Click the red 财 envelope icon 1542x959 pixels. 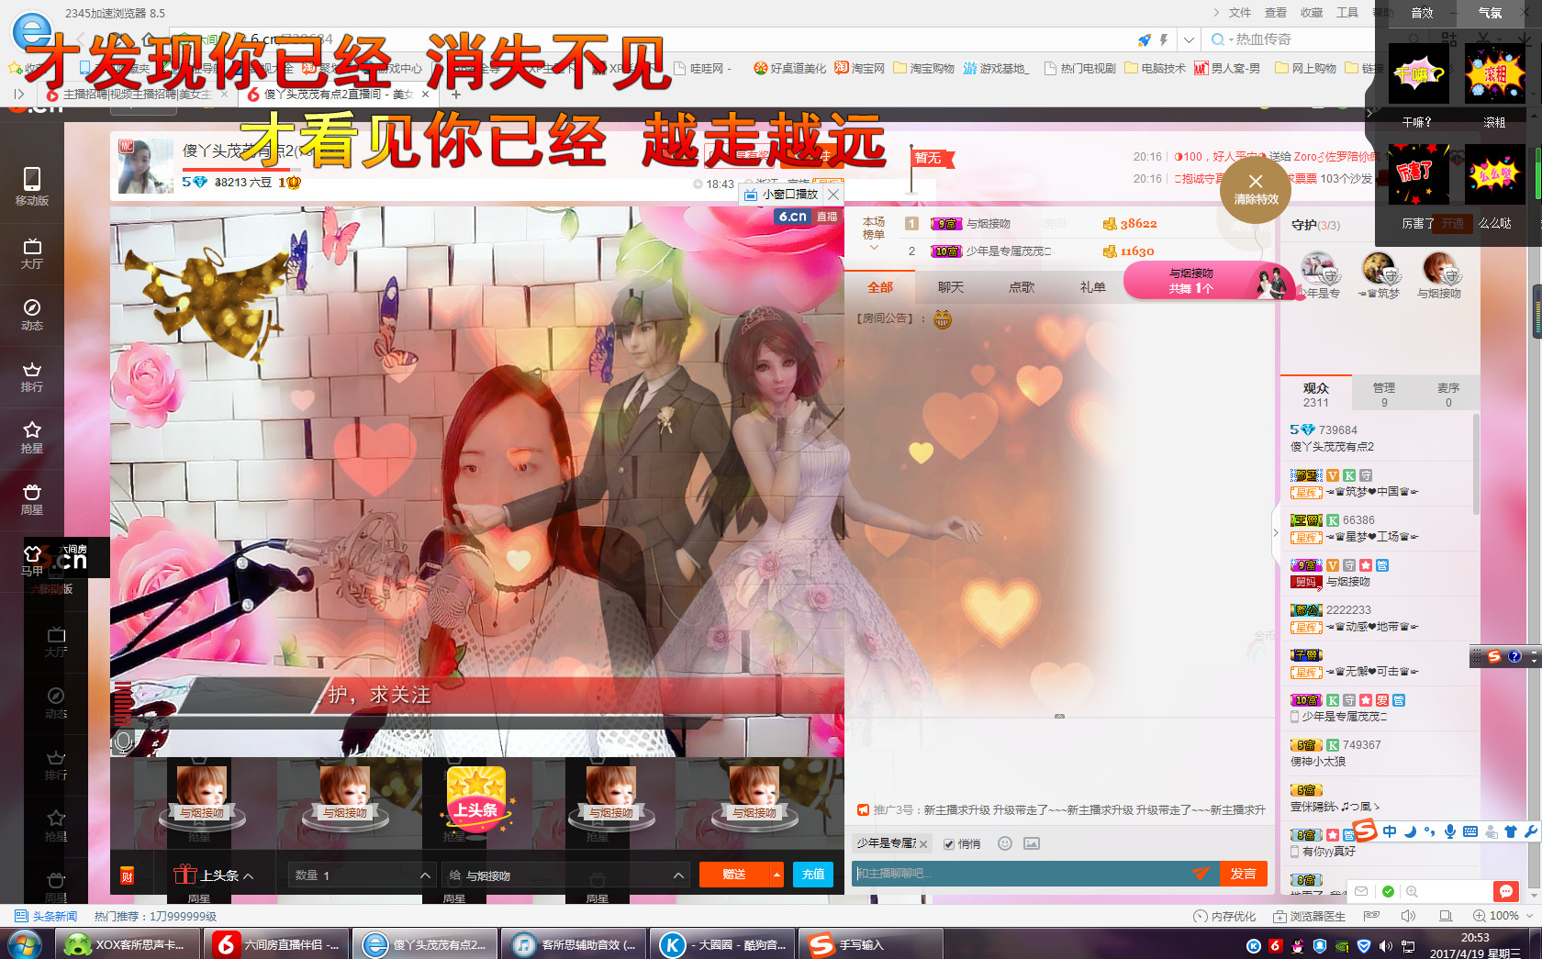(x=128, y=875)
